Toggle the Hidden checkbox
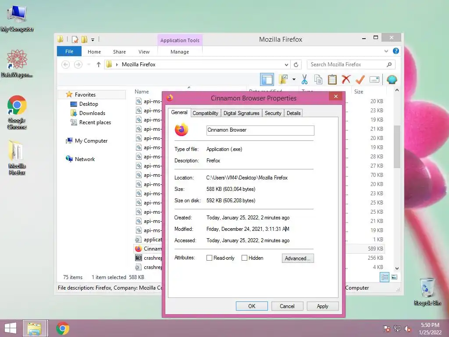Image resolution: width=449 pixels, height=337 pixels. click(244, 258)
